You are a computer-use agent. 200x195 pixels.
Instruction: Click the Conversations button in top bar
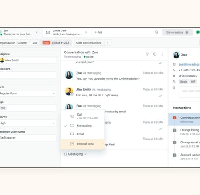point(177,32)
